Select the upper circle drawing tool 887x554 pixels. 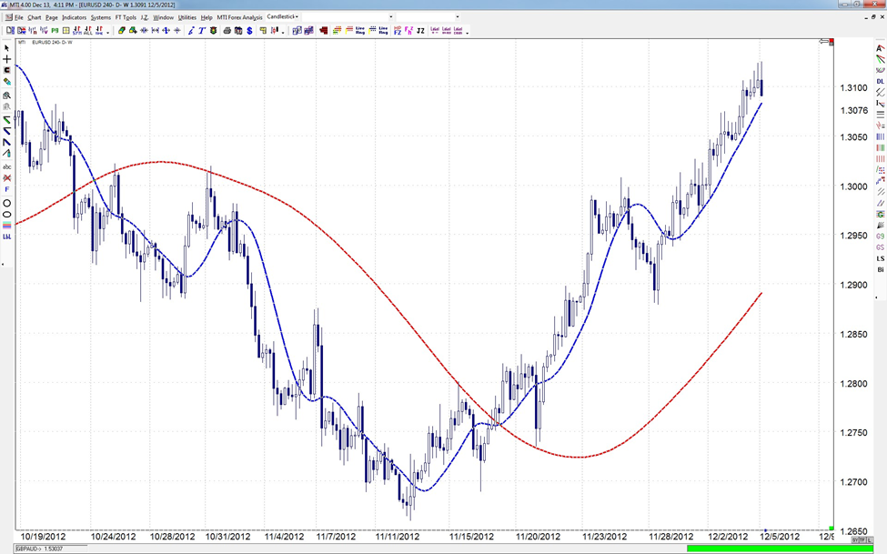point(6,203)
